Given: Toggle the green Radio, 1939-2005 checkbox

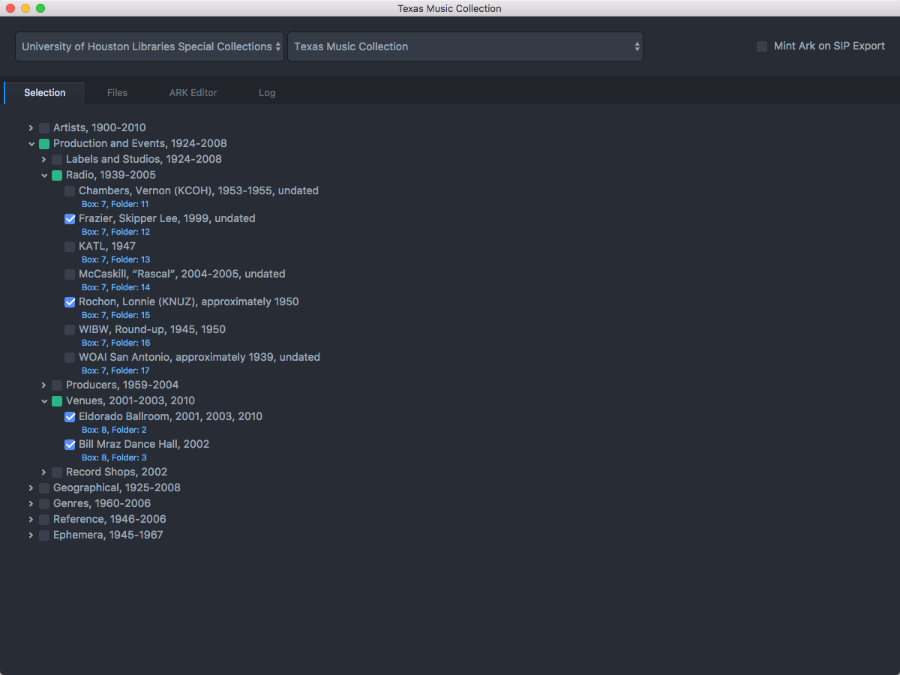Looking at the screenshot, I should 57,175.
